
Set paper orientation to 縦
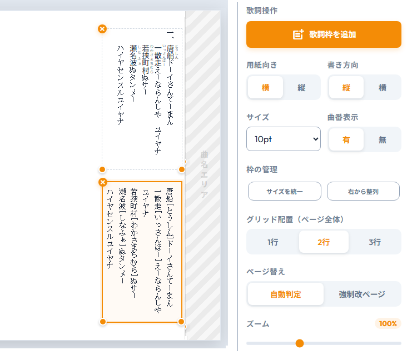point(301,87)
